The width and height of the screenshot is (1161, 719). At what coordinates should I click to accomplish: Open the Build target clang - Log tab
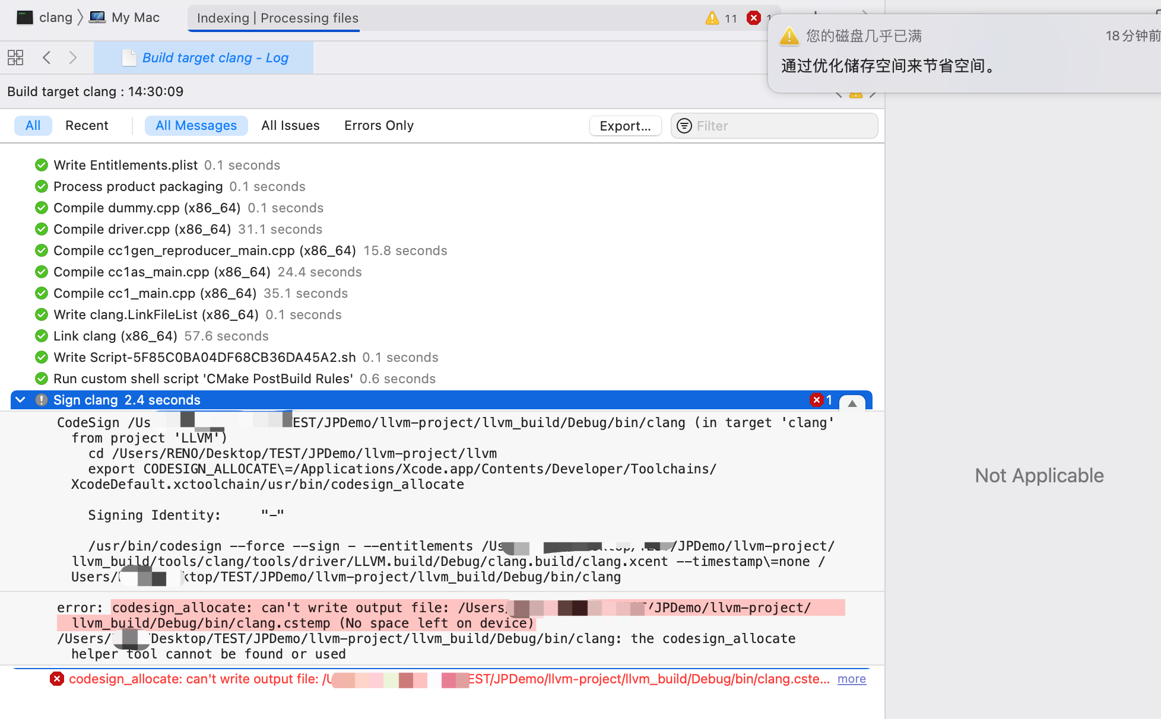(x=204, y=58)
